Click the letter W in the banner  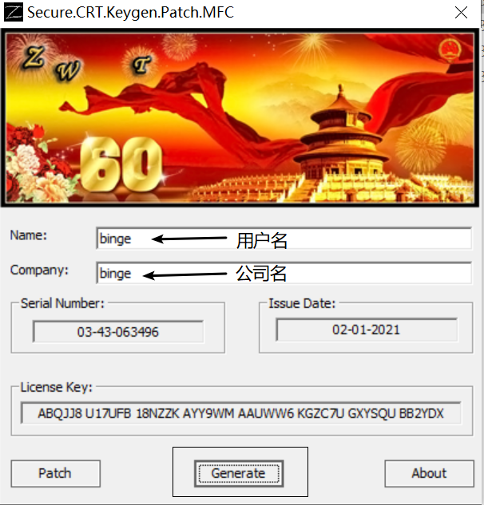(x=71, y=71)
